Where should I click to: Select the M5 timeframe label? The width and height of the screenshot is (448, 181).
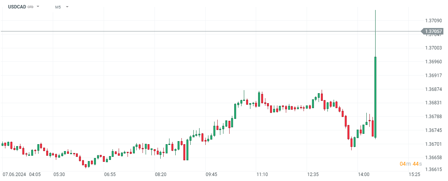[x=58, y=7]
